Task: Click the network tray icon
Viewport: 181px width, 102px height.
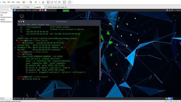Action: 170,10
